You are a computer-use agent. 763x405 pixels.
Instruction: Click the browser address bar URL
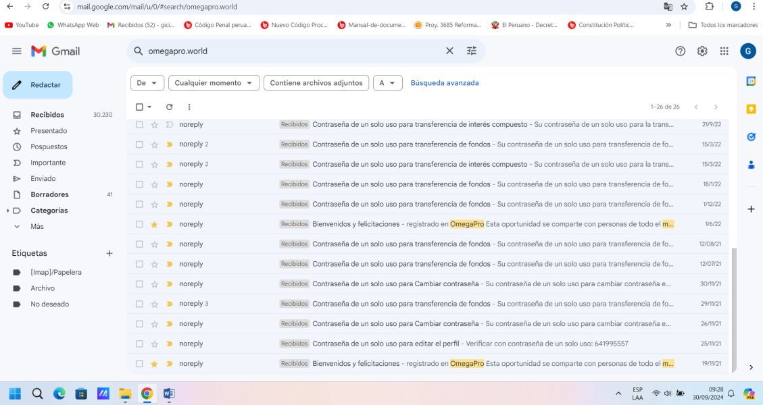click(157, 7)
